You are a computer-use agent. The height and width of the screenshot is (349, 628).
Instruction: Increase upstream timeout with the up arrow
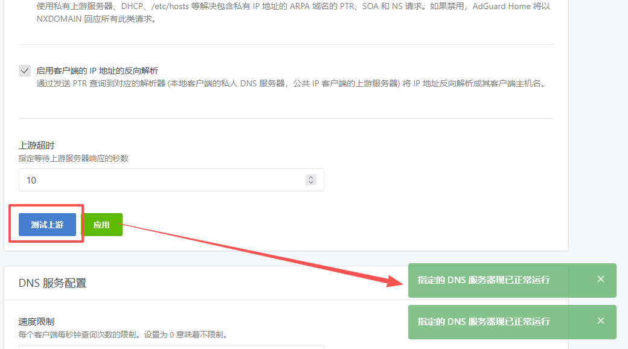coord(311,178)
